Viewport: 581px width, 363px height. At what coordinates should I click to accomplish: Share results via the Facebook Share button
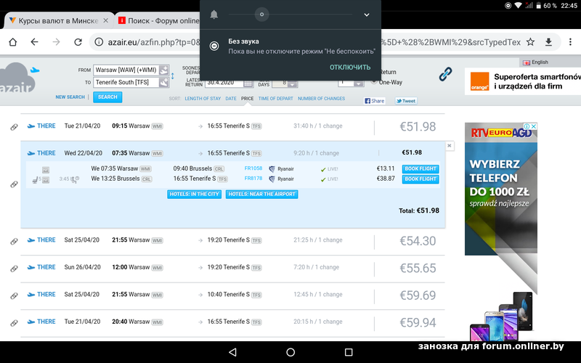click(374, 101)
